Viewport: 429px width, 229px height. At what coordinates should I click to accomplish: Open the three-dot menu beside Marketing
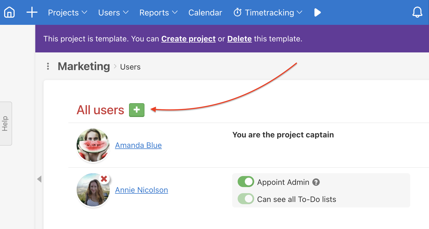click(x=48, y=66)
